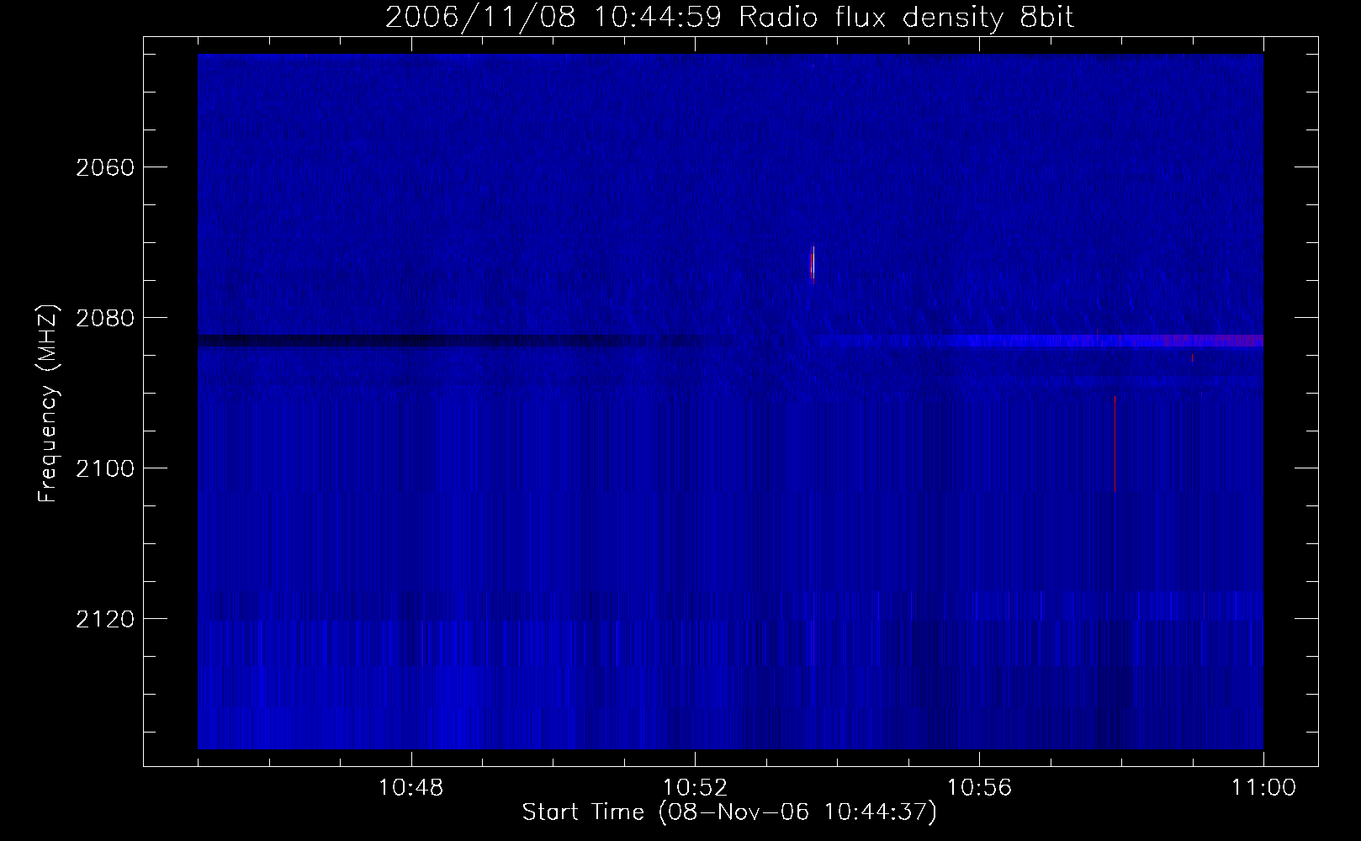Select the 10:56 time tick label
Screen dimensions: 1361x841
979,788
